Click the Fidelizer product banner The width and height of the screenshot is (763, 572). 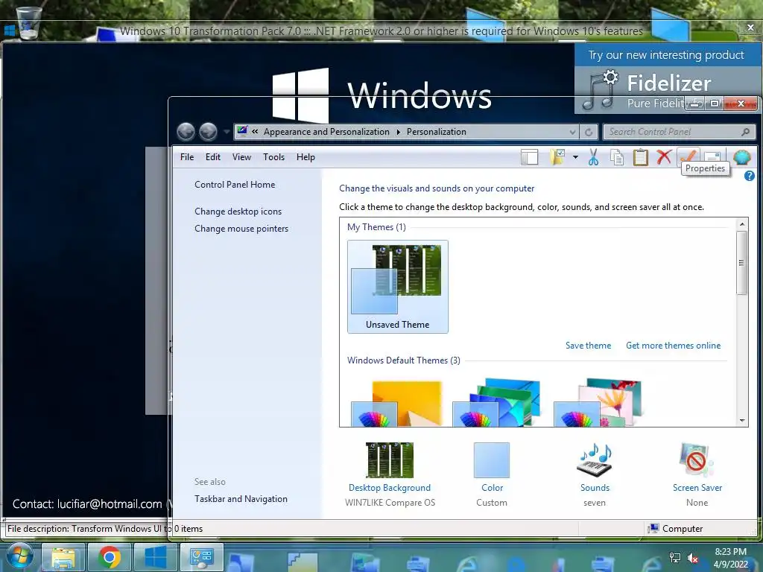tap(667, 79)
